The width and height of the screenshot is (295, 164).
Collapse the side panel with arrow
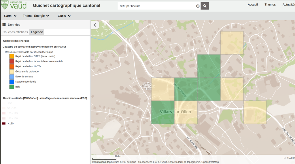(x=95, y=25)
